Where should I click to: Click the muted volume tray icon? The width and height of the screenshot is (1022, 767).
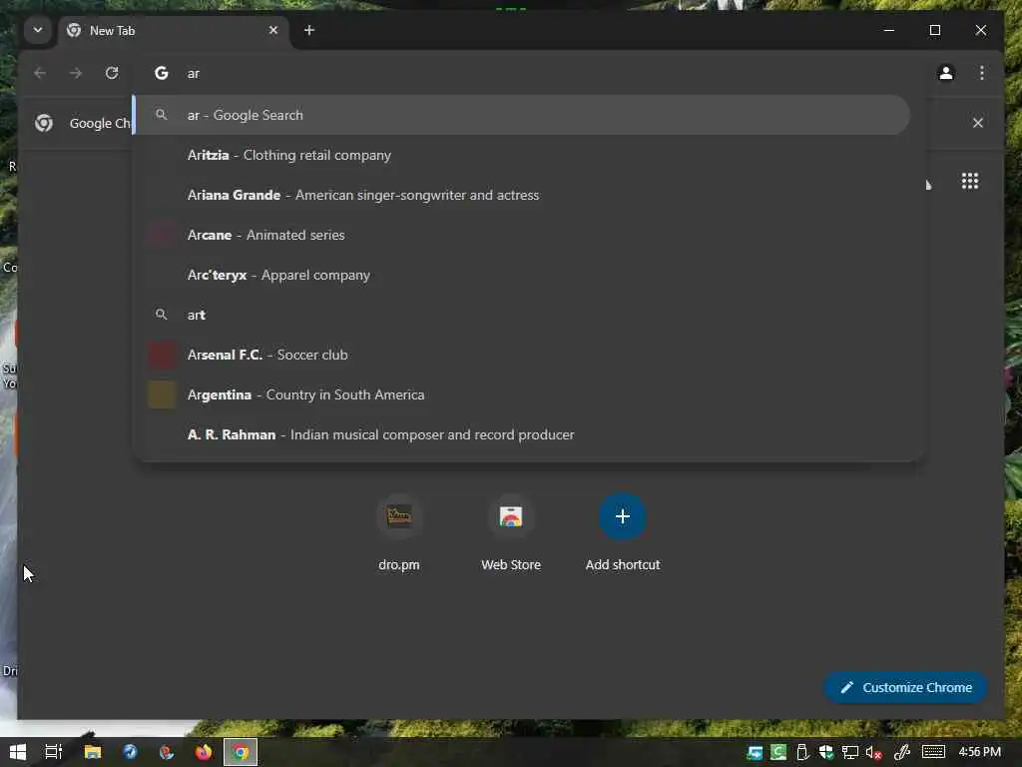(x=873, y=753)
